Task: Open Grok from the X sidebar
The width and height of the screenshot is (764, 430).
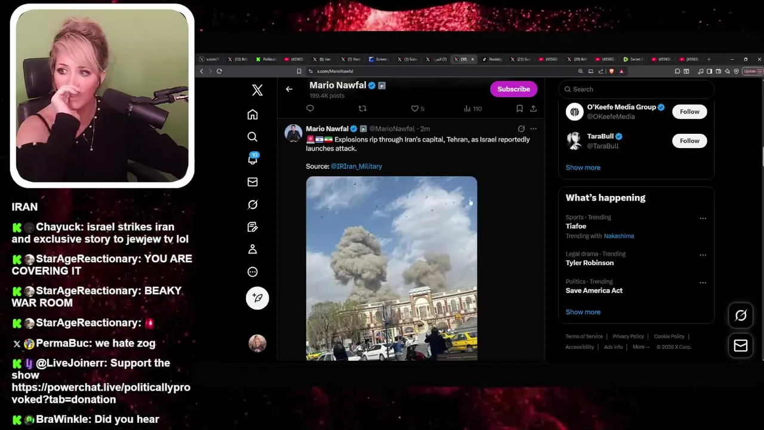Action: [x=252, y=204]
